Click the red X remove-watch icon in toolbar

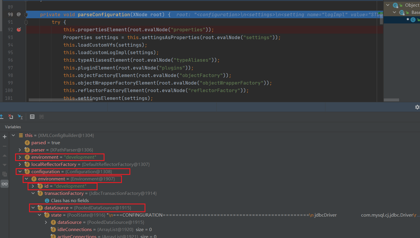11,116
